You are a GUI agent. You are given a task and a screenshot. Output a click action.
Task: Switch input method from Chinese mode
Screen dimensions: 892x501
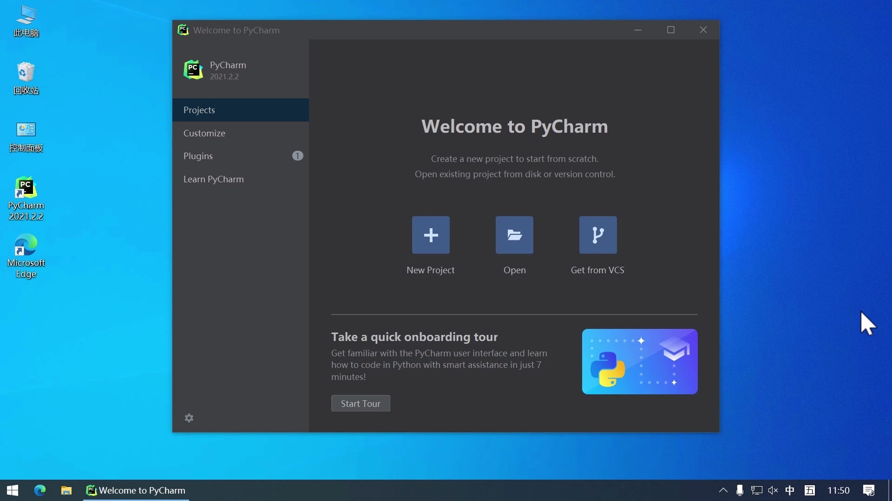click(790, 490)
